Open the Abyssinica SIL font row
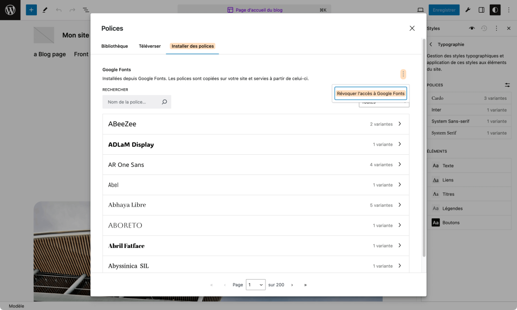517x310 pixels. pyautogui.click(x=256, y=264)
